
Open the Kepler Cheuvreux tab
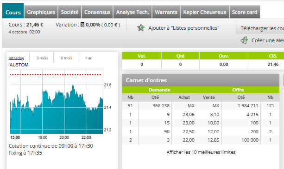coord(205,12)
